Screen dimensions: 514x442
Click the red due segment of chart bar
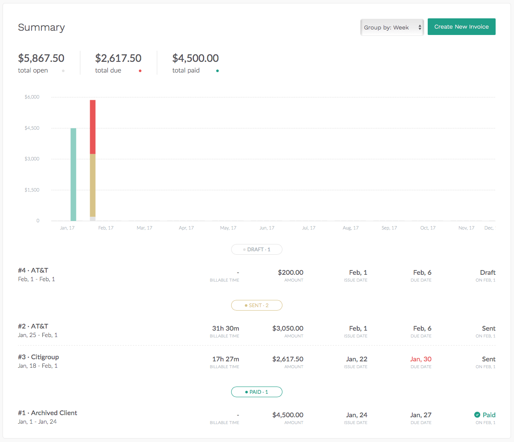point(93,127)
